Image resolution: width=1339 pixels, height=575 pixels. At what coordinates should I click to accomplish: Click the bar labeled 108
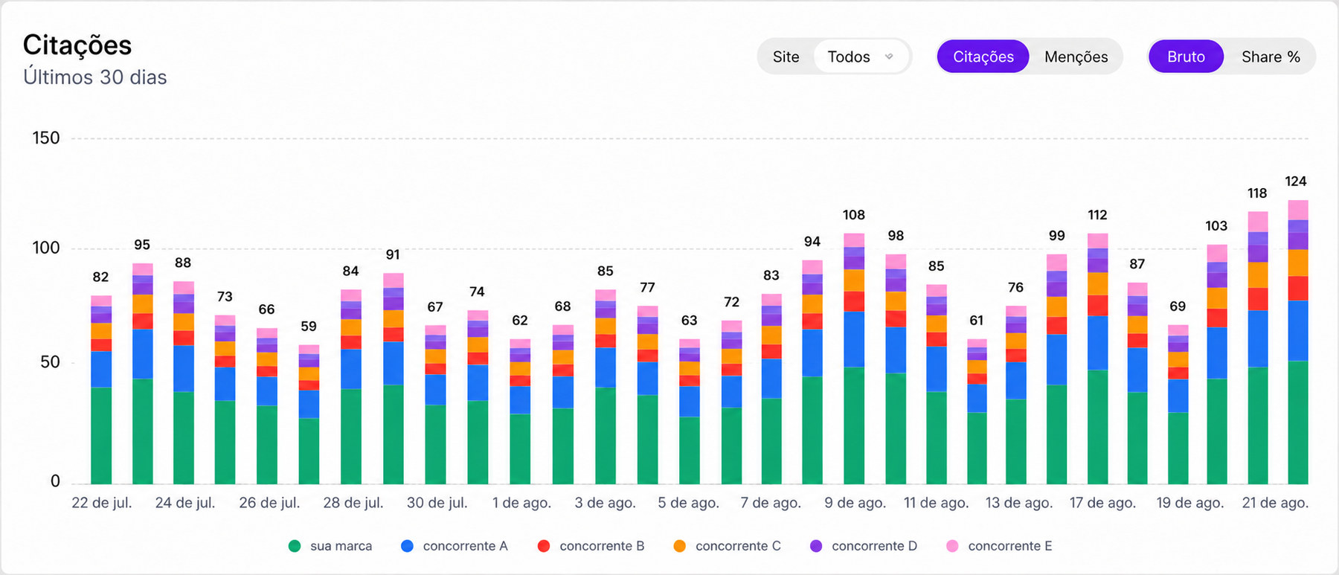pyautogui.click(x=854, y=359)
